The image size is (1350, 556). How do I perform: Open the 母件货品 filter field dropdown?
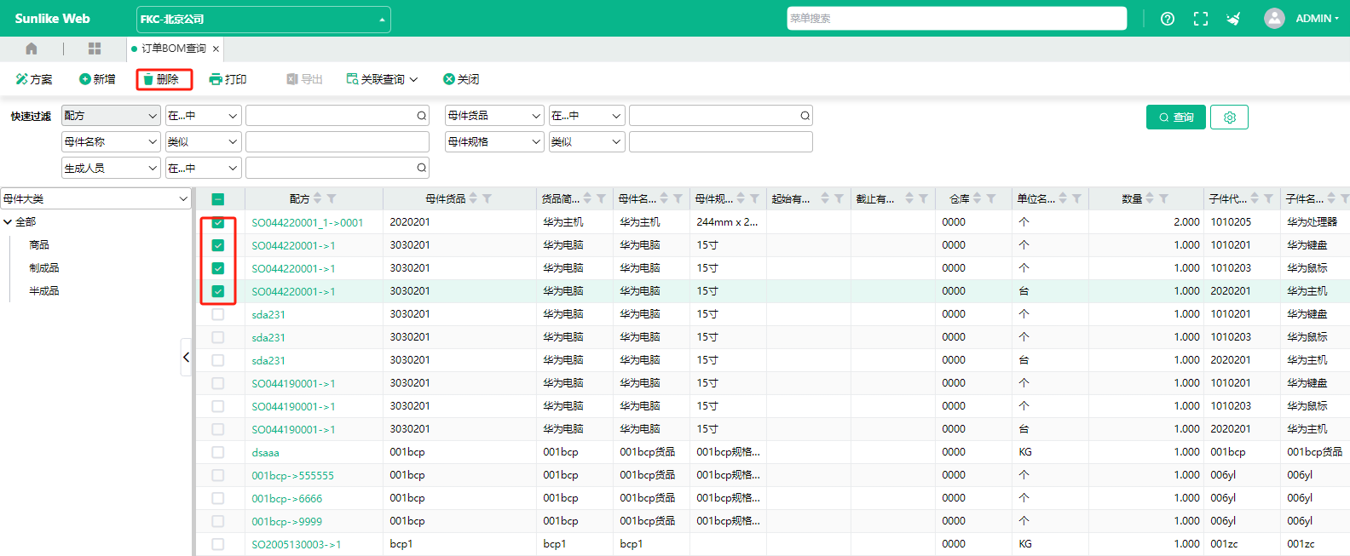494,116
